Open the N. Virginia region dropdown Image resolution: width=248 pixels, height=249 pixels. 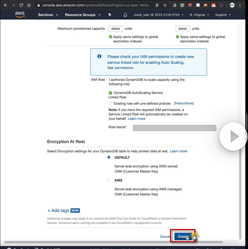point(199,15)
